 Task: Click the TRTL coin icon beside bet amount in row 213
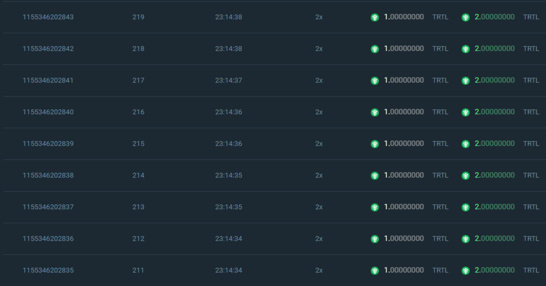[375, 207]
